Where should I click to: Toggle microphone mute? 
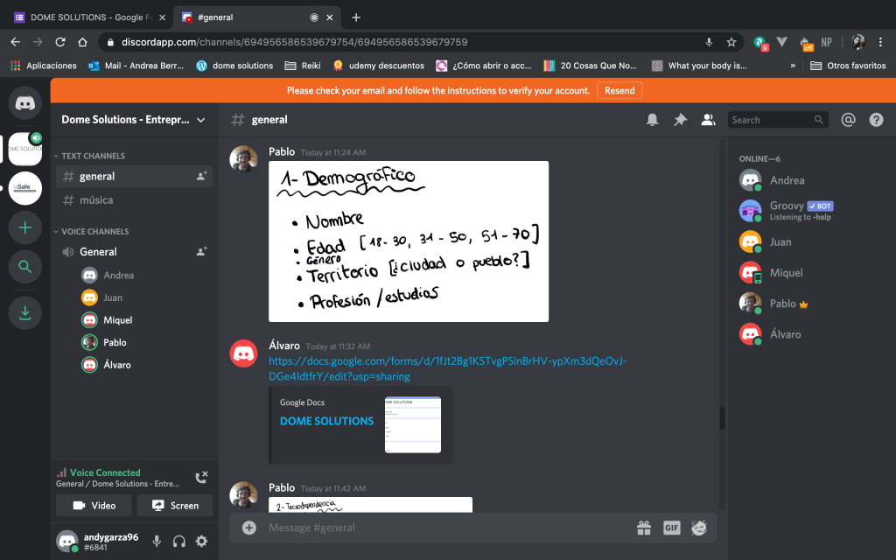click(x=157, y=542)
